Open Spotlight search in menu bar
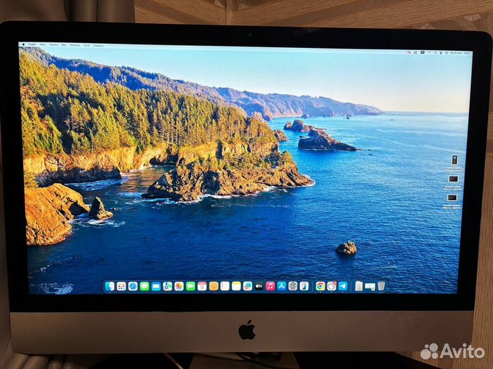493x369 pixels. (436, 52)
